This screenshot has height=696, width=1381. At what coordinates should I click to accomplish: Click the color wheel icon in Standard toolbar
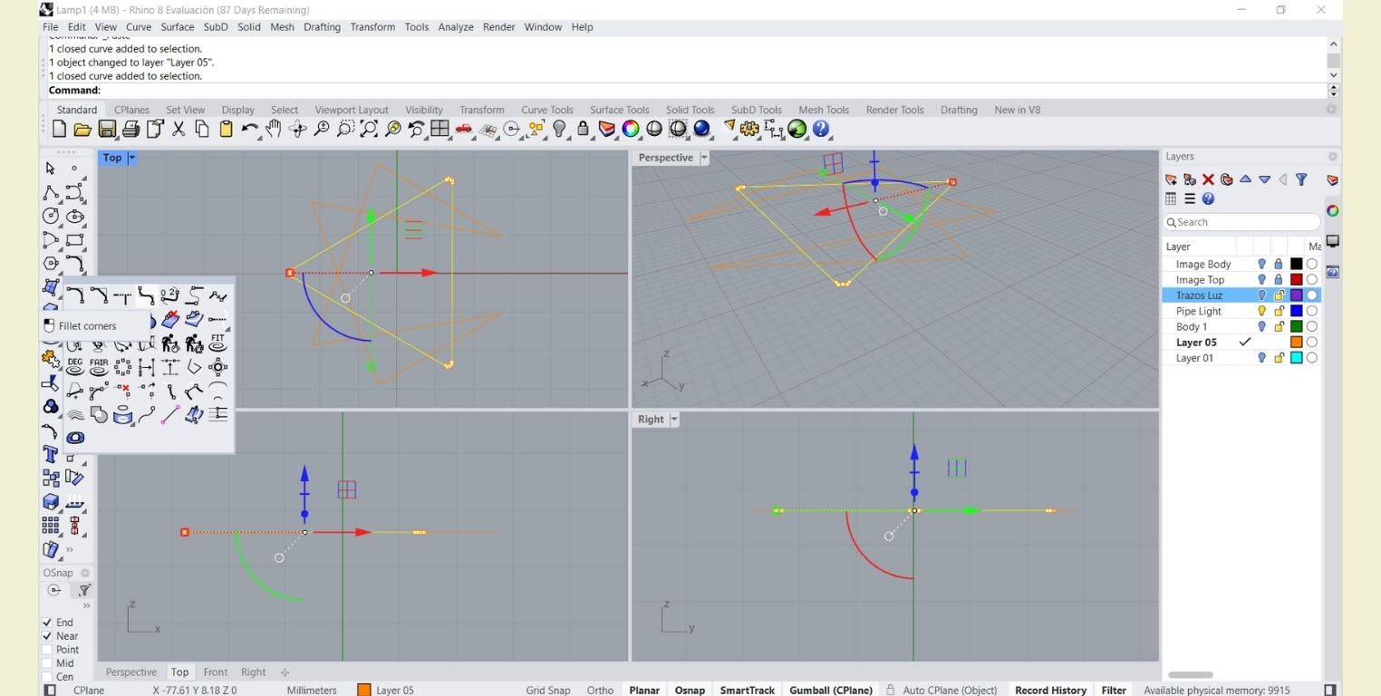[x=631, y=130]
